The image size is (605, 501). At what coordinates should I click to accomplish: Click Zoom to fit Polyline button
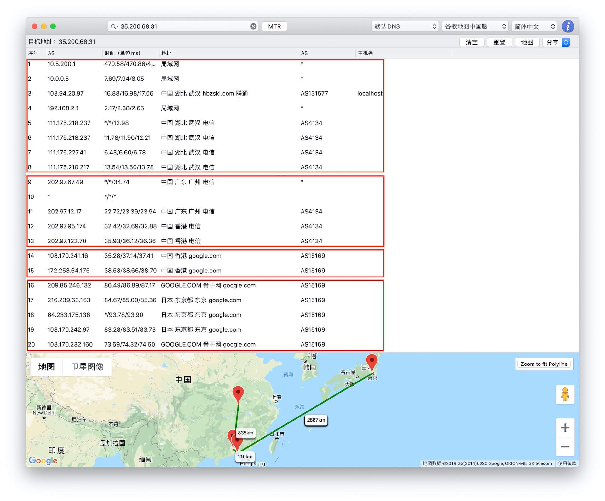point(544,364)
